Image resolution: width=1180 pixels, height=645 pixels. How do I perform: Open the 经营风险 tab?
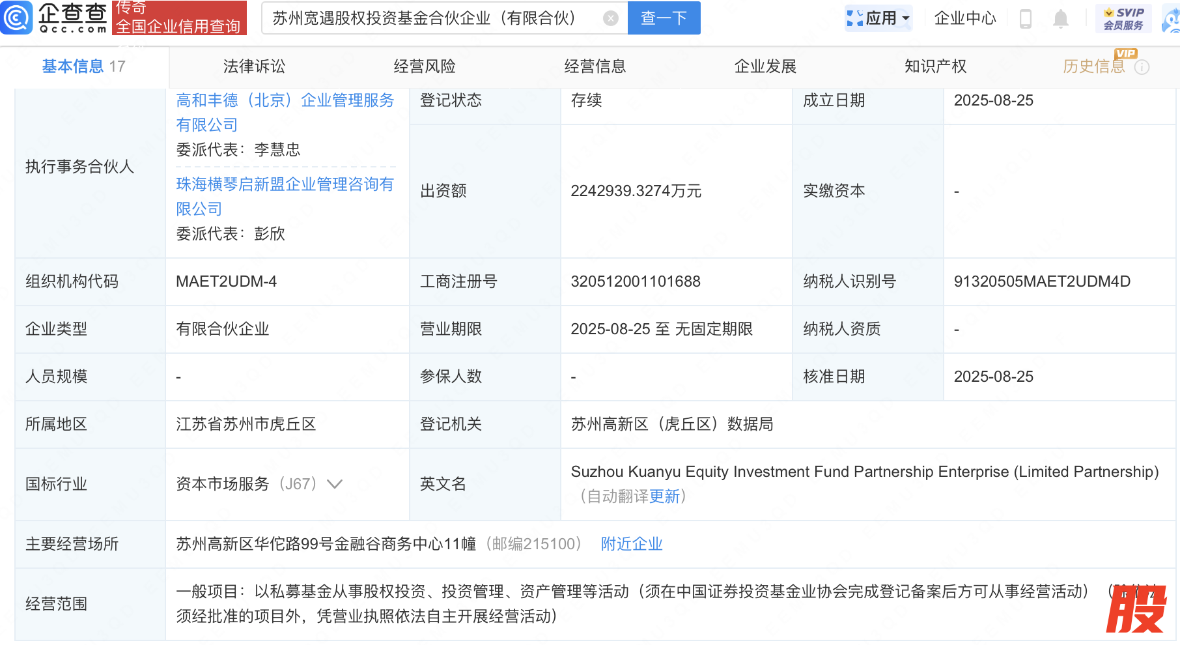(425, 66)
